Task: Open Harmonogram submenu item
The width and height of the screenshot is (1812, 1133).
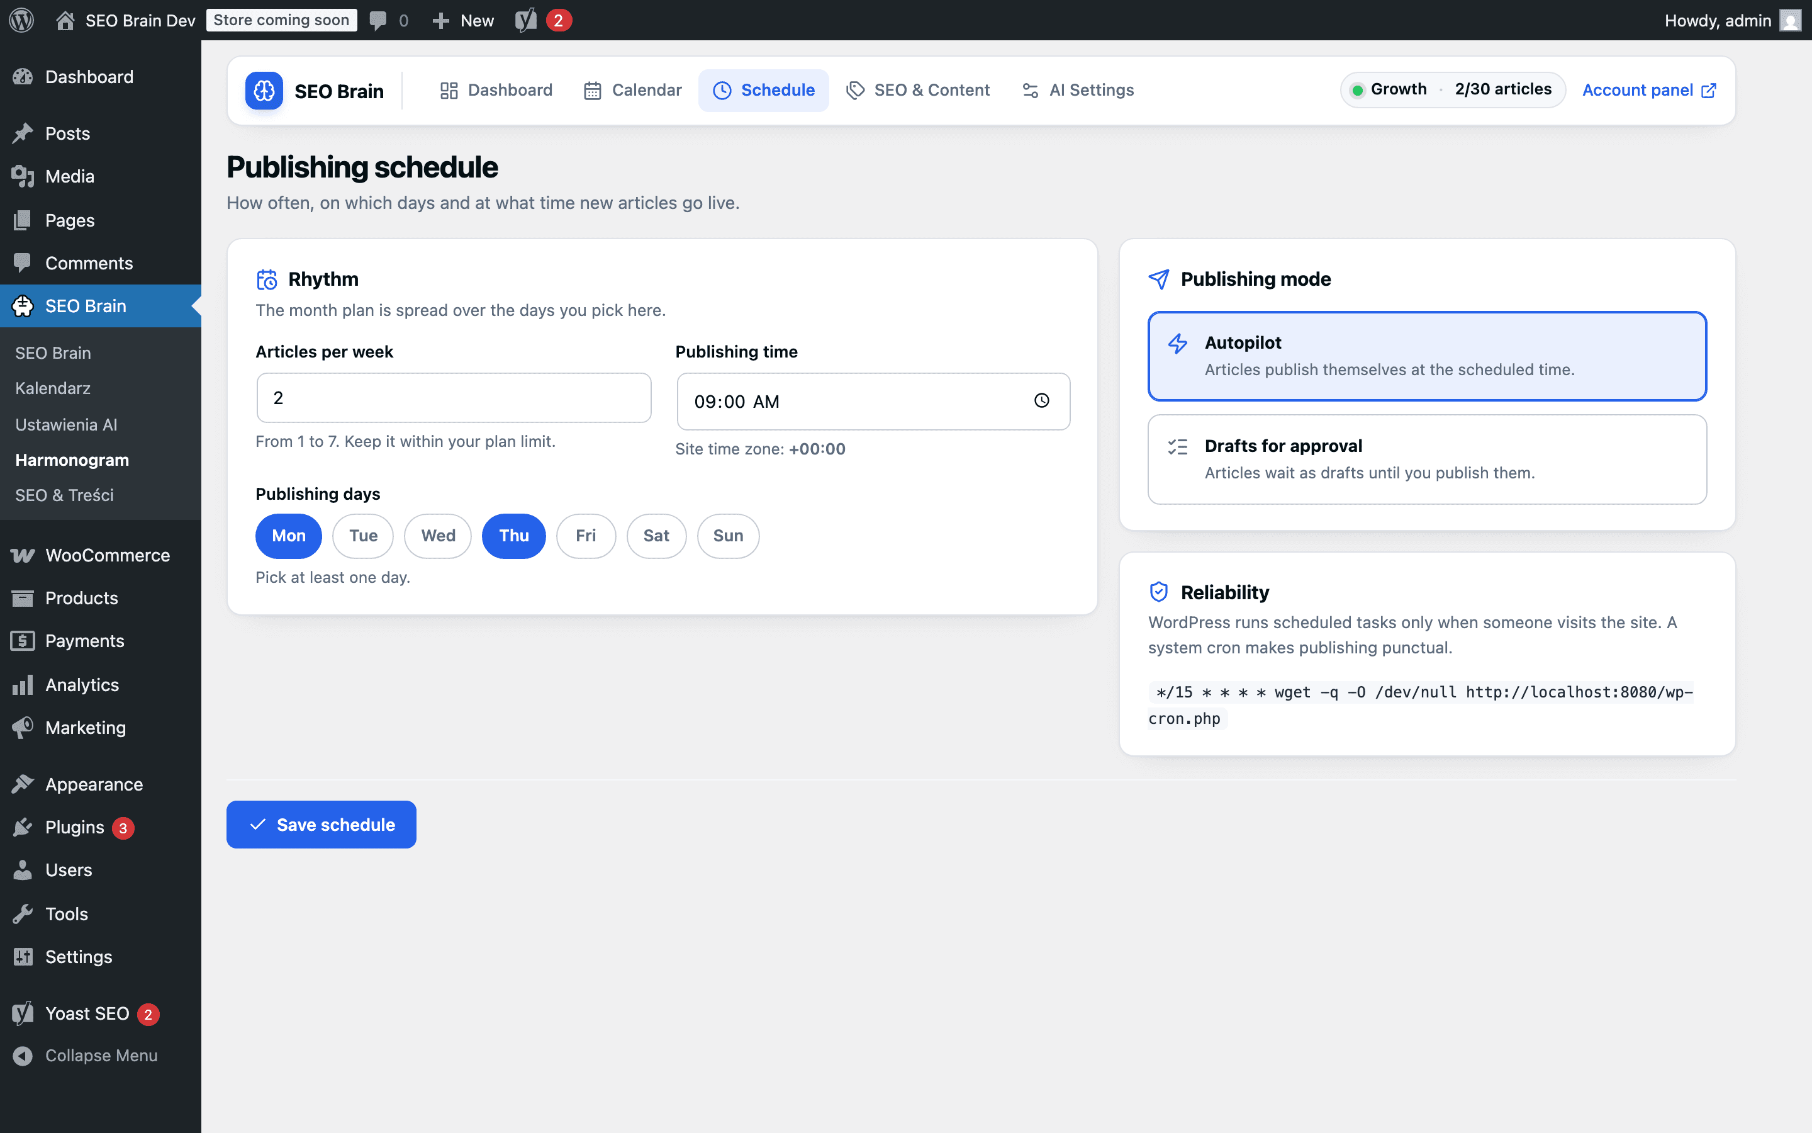Action: coord(72,459)
